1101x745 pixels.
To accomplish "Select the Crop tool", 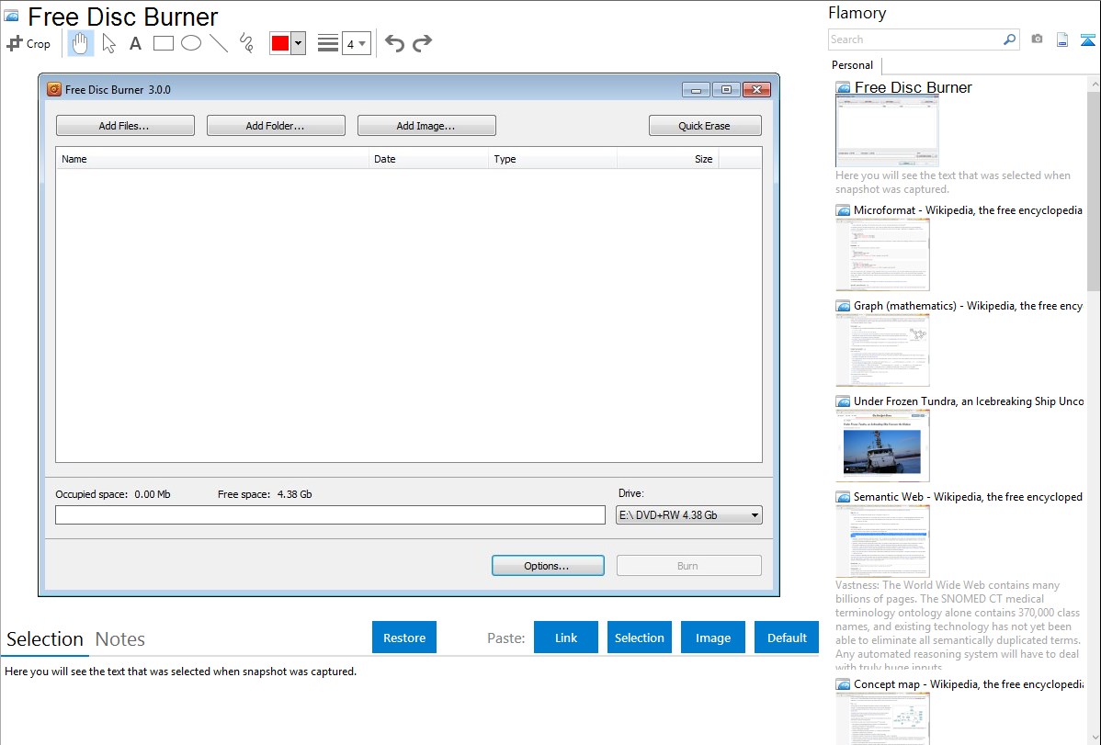I will click(x=28, y=43).
